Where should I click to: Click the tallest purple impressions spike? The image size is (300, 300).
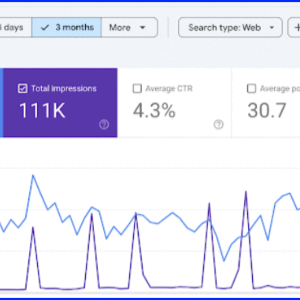[x=246, y=192]
